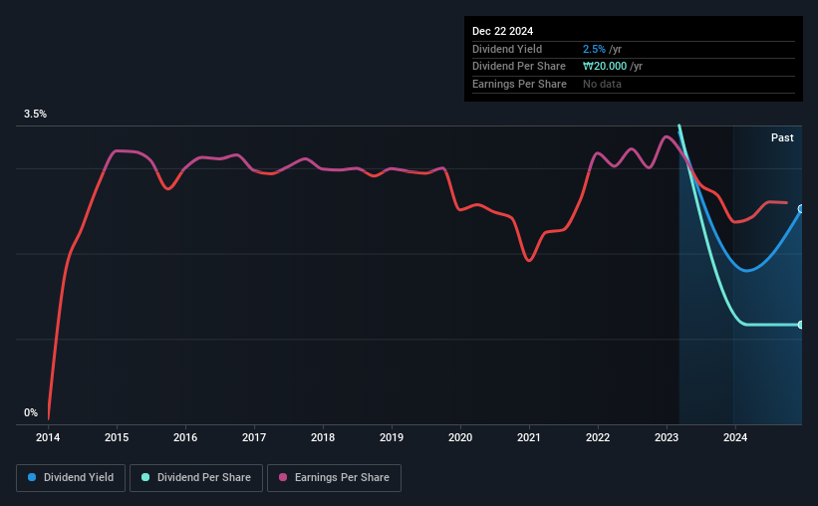Screen dimensions: 818x506
Task: Click the teal Dividend Per Share legend dot
Action: (x=145, y=477)
